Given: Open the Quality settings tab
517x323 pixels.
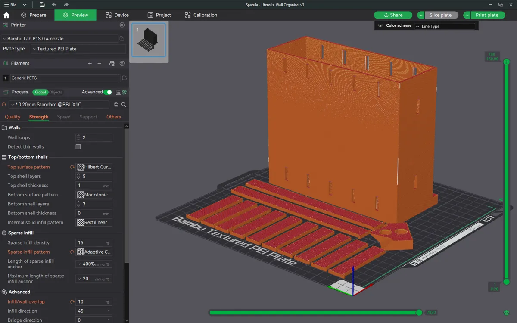Looking at the screenshot, I should [12, 117].
